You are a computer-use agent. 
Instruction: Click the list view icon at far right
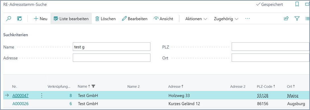click(308, 18)
